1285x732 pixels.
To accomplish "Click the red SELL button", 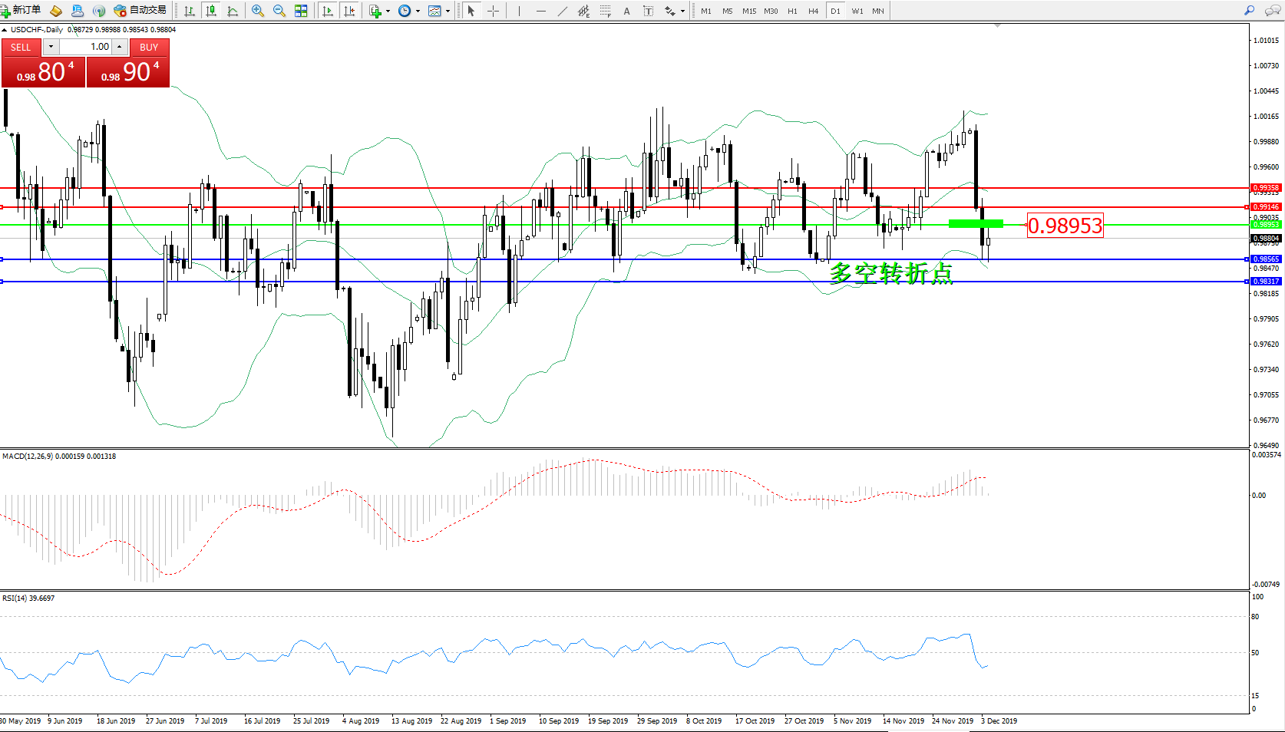I will coord(21,47).
